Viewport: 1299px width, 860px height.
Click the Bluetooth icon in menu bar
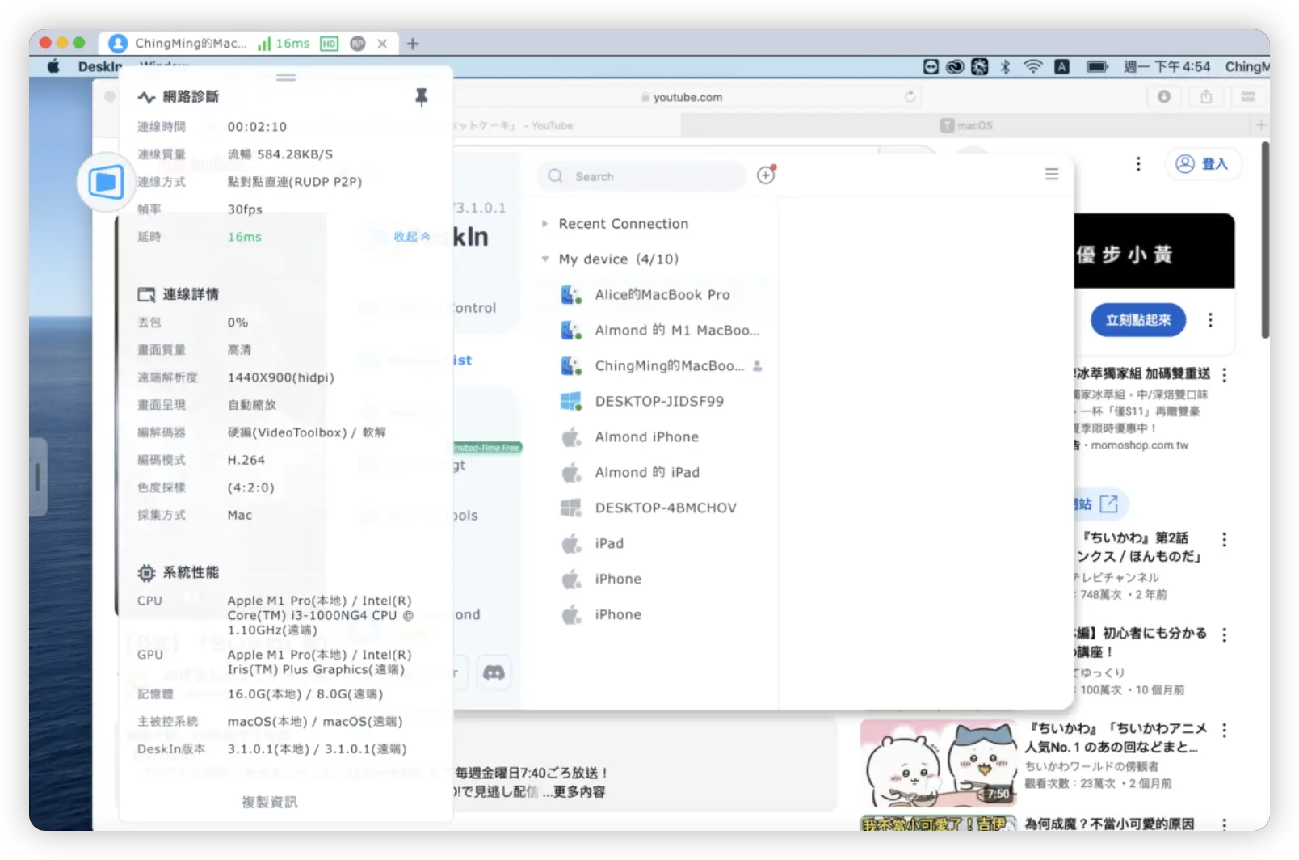point(1006,66)
